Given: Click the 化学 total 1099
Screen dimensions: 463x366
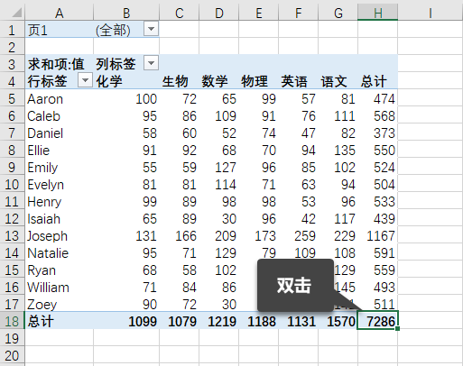Looking at the screenshot, I should (126, 321).
